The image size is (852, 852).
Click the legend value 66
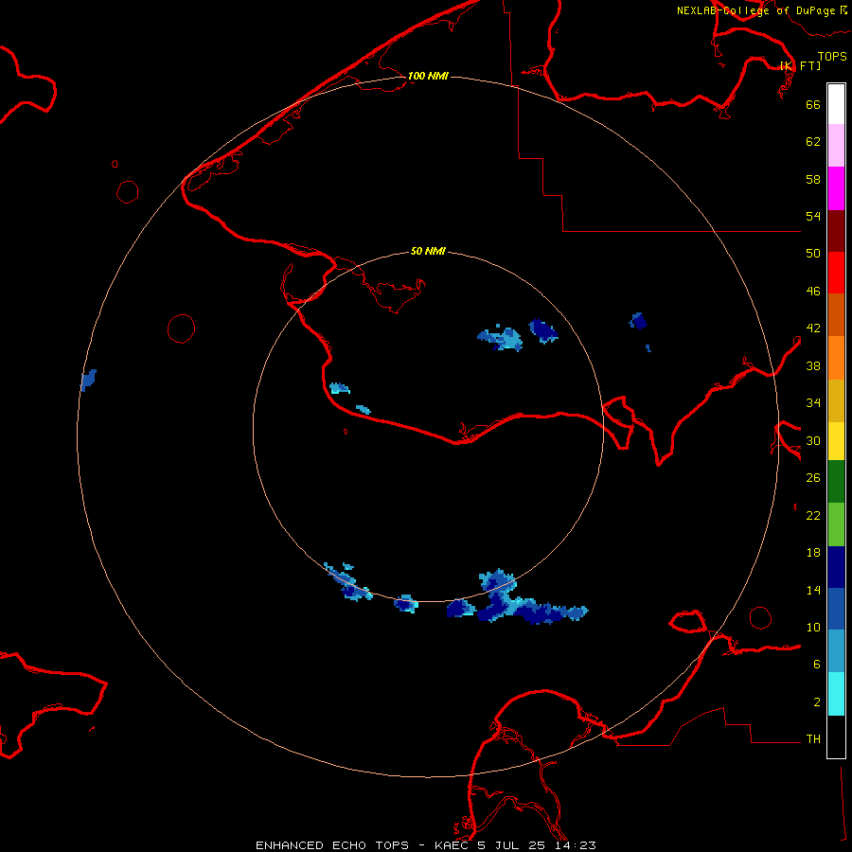[813, 105]
